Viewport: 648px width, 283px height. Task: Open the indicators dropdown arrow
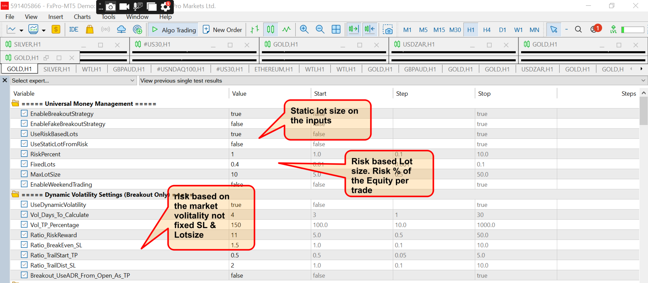coord(44,30)
